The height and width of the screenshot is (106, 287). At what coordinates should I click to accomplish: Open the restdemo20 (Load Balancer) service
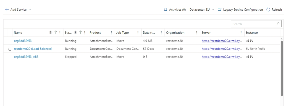click(x=33, y=49)
